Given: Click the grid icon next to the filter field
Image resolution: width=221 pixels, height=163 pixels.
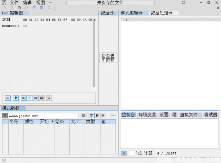Looking at the screenshot, I should 84,116.
